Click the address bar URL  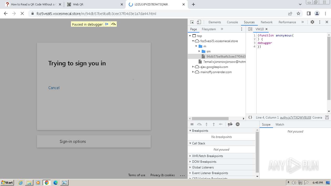(96, 14)
